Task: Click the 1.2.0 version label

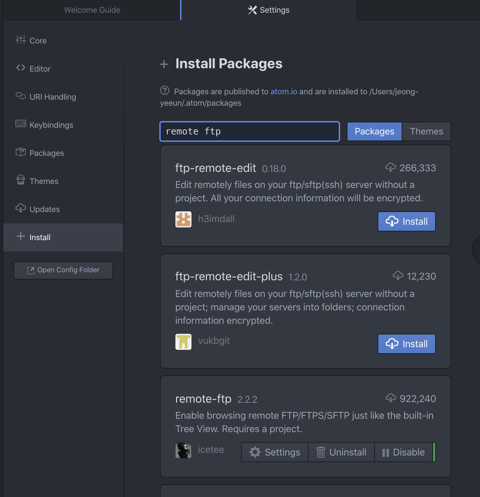Action: (x=298, y=277)
